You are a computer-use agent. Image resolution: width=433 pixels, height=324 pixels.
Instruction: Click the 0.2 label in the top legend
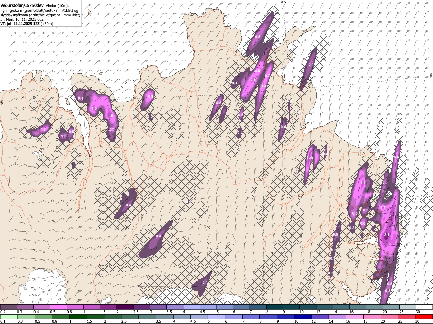coord(3,311)
